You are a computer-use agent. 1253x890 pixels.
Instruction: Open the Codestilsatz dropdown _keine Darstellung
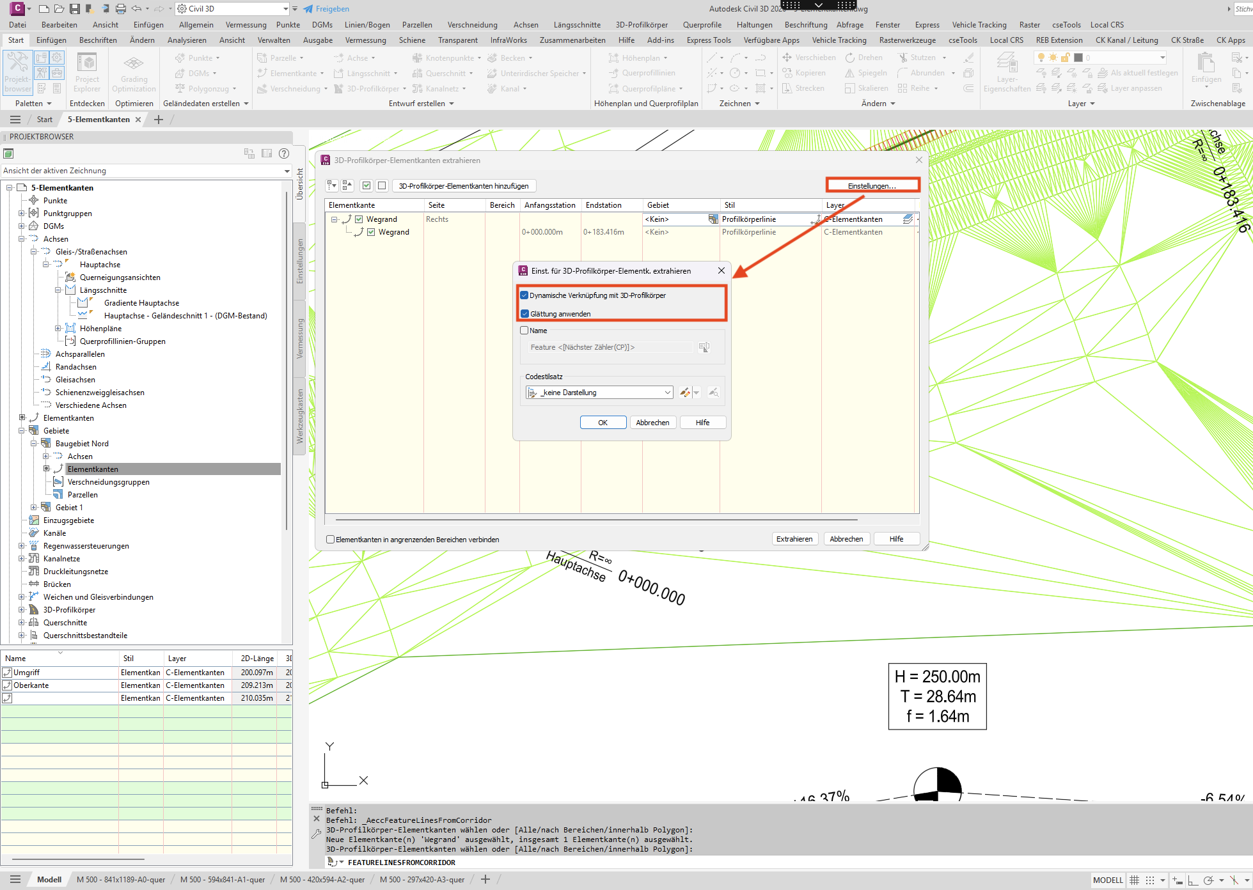point(599,393)
